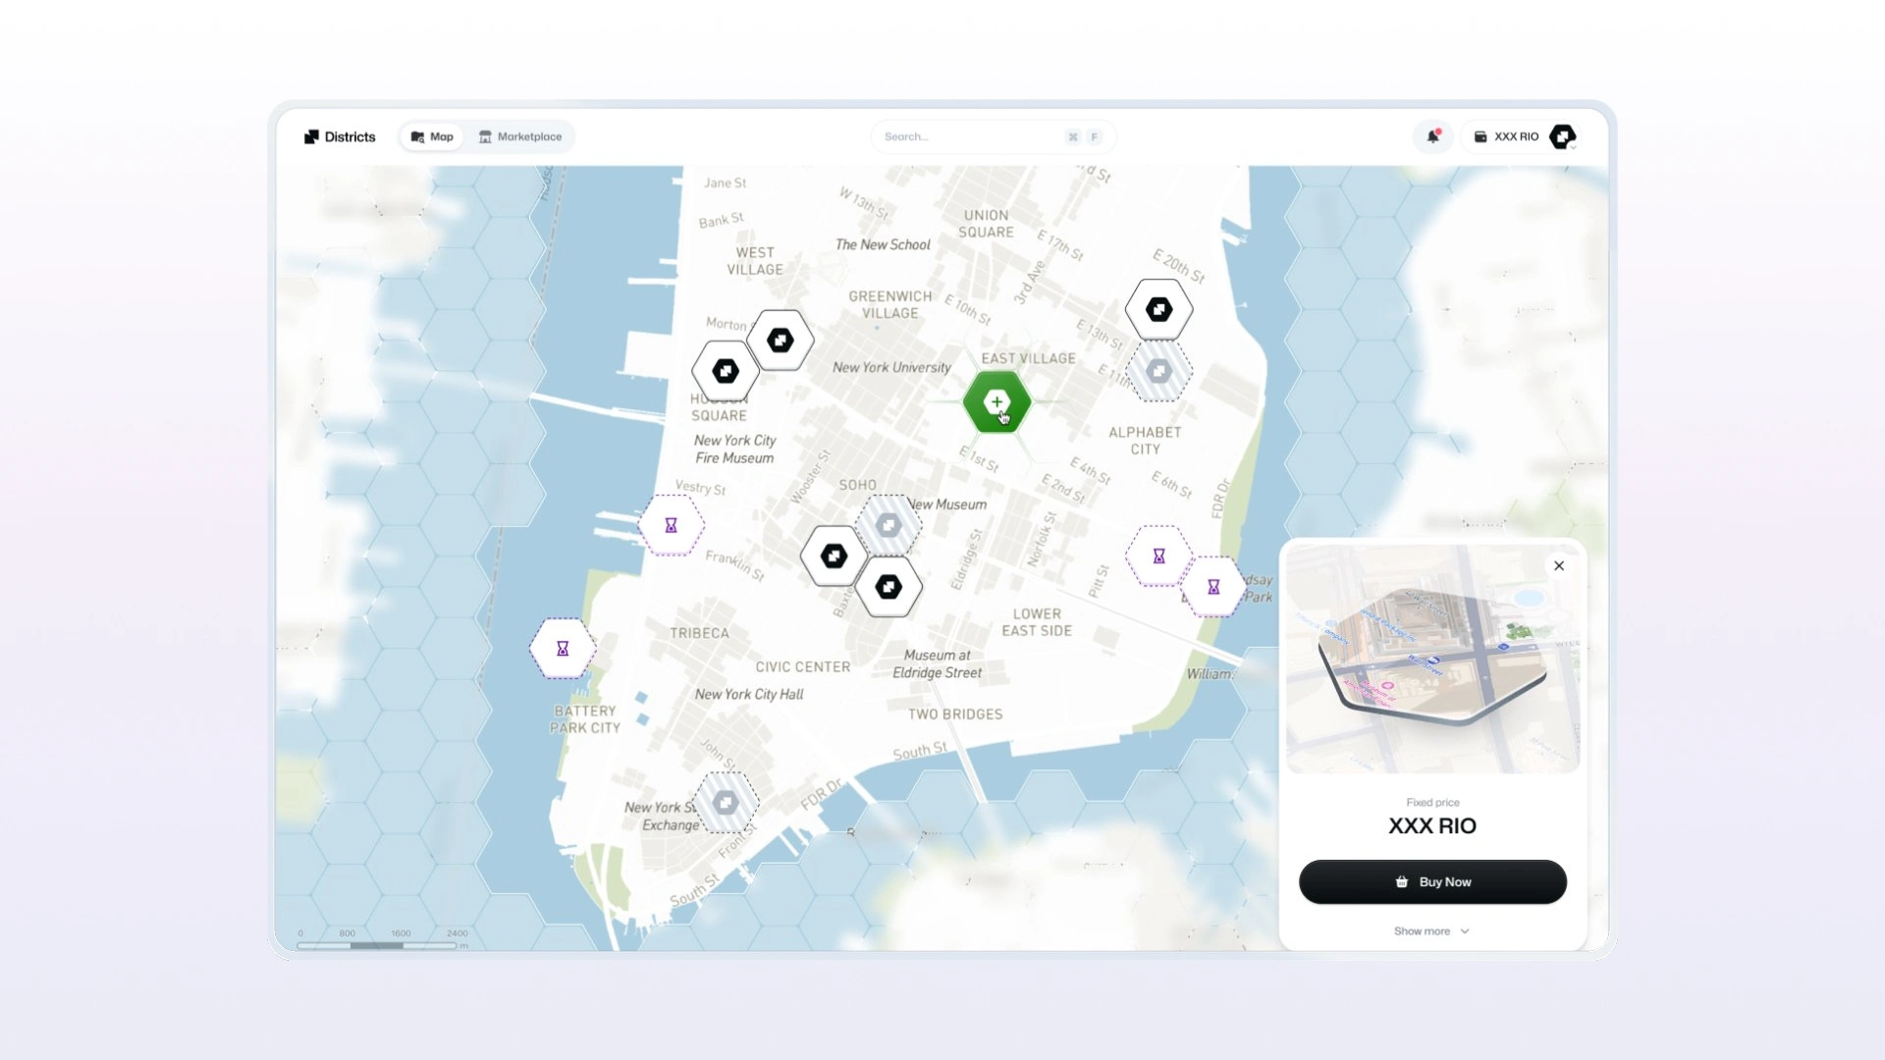This screenshot has height=1060, width=1885.
Task: Click the 3D district preview thumbnail
Action: 1432,658
